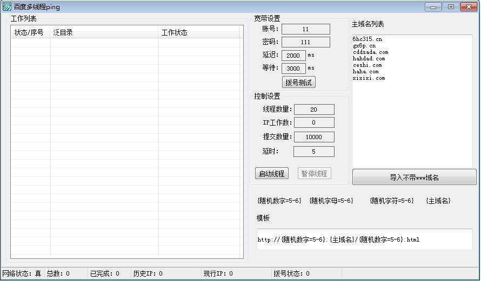The width and height of the screenshot is (481, 281).
Task: Insert the {随机数字=5-6} tag
Action: (279, 201)
